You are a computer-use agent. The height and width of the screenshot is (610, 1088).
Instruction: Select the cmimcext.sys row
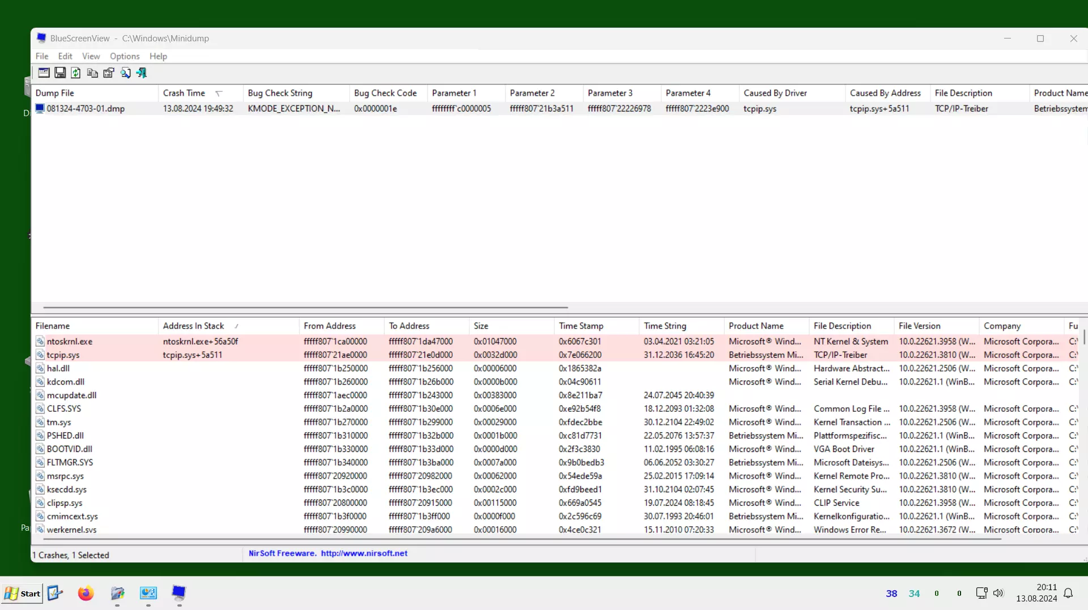(555, 516)
